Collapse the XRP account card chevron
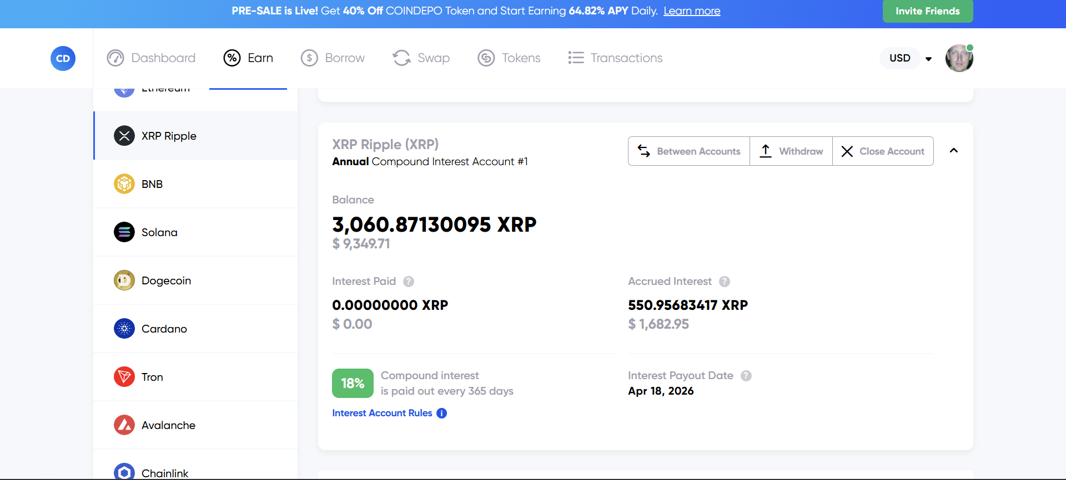This screenshot has width=1066, height=480. (954, 151)
